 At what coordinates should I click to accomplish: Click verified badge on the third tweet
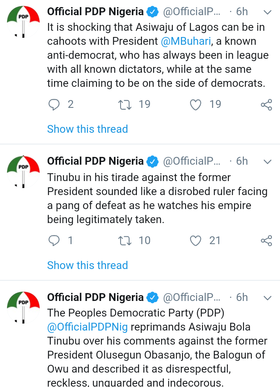tap(152, 298)
